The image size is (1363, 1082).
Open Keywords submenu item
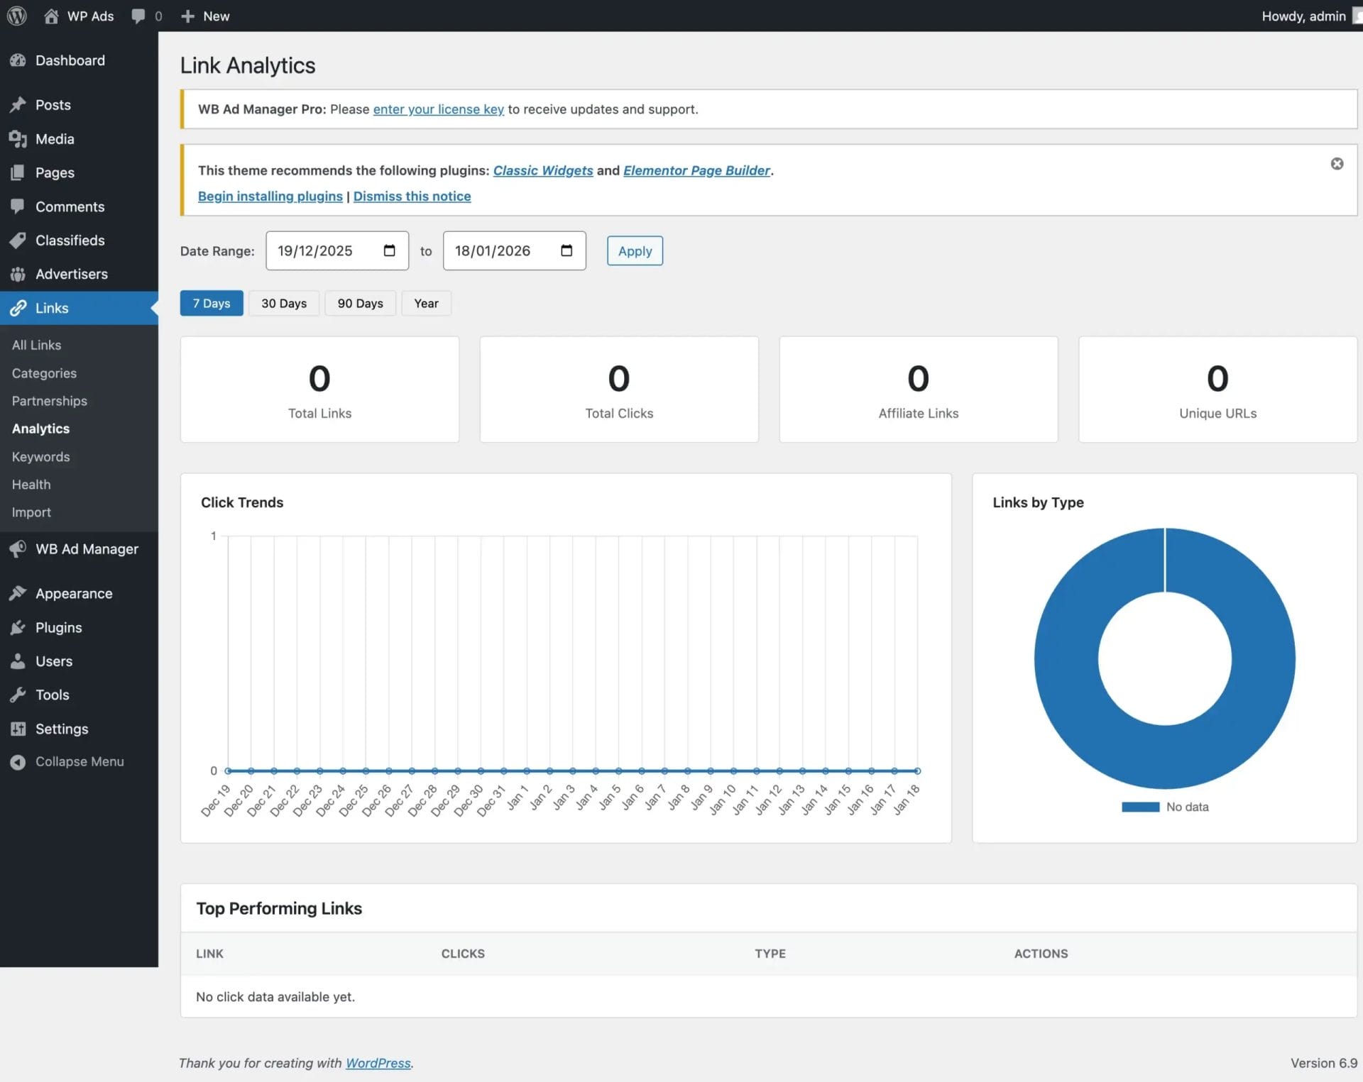click(x=40, y=457)
